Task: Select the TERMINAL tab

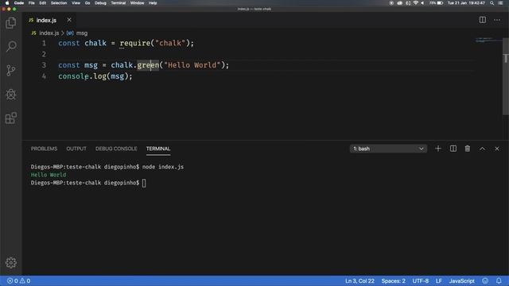Action: (x=158, y=149)
